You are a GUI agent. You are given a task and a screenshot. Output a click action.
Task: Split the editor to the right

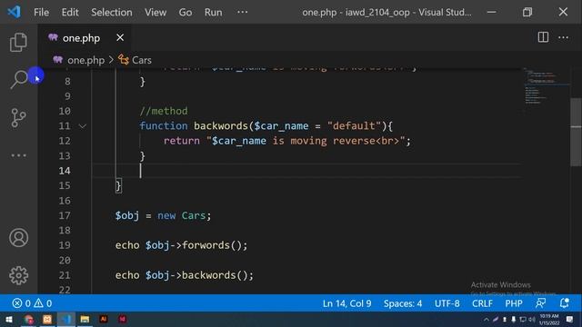click(543, 37)
